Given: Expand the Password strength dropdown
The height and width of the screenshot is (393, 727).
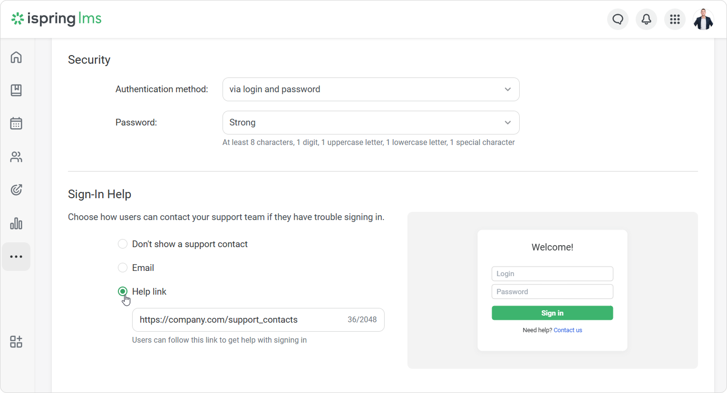Looking at the screenshot, I should coord(371,123).
